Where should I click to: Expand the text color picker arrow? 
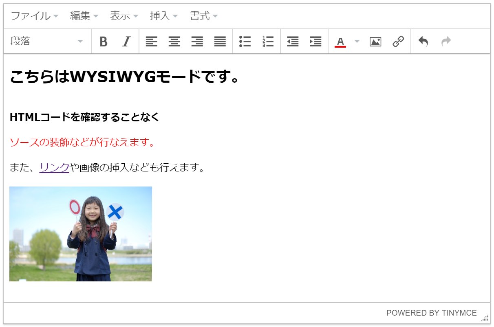pyautogui.click(x=357, y=42)
